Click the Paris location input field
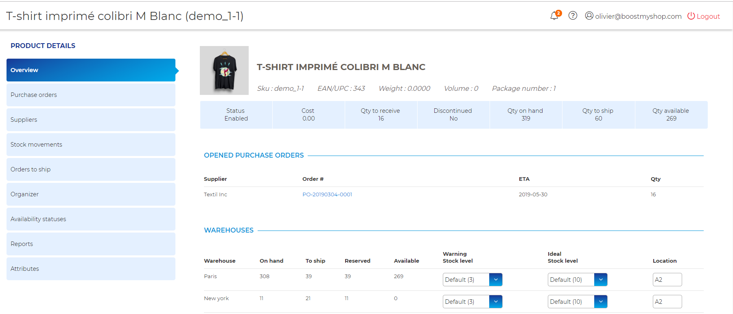 click(x=667, y=280)
